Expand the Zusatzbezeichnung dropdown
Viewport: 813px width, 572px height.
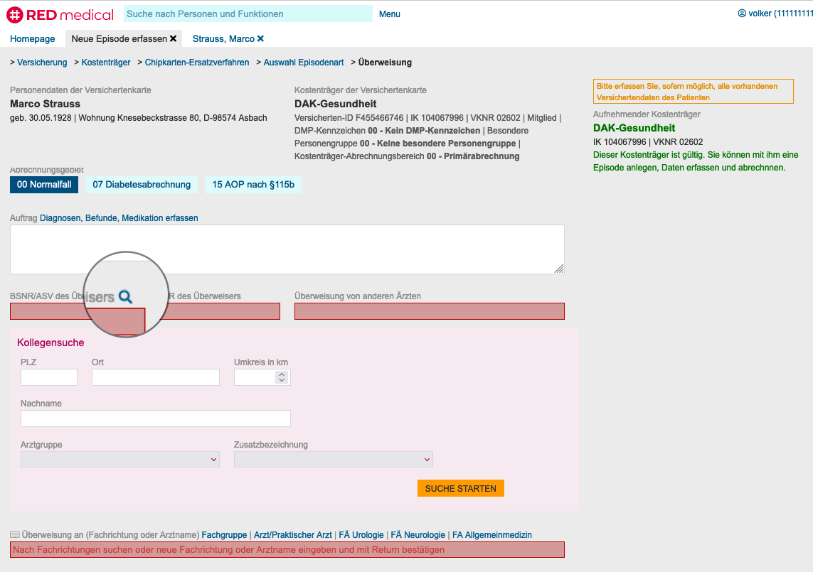tap(333, 460)
